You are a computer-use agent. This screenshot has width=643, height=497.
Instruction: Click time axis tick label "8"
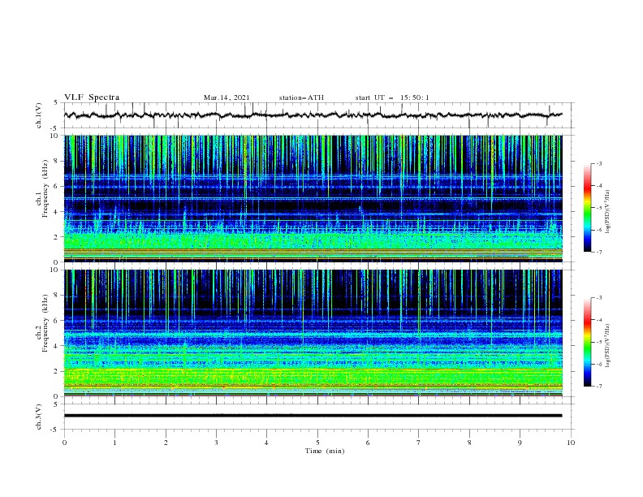469,443
